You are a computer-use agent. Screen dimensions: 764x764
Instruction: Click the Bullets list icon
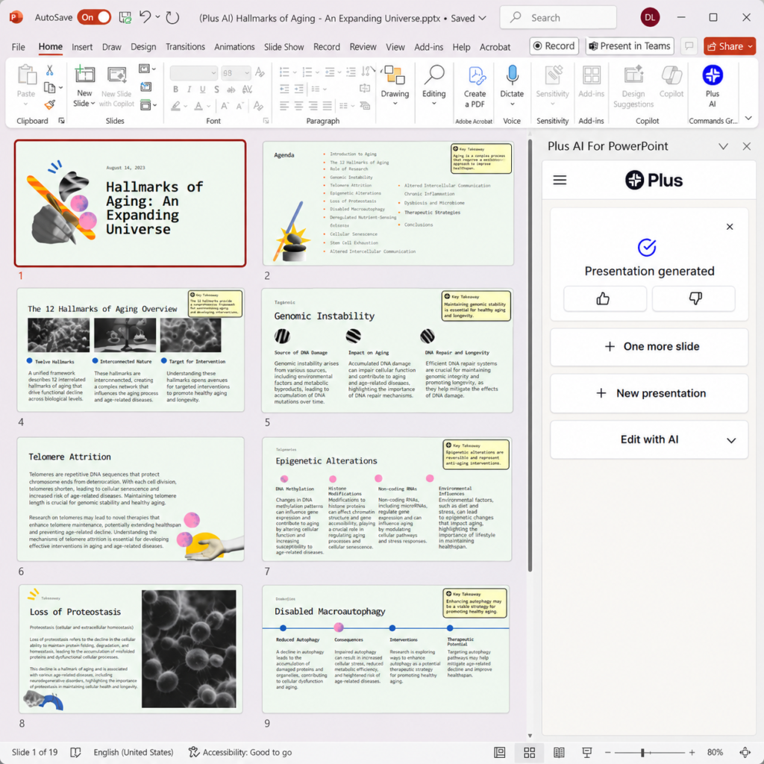[284, 72]
